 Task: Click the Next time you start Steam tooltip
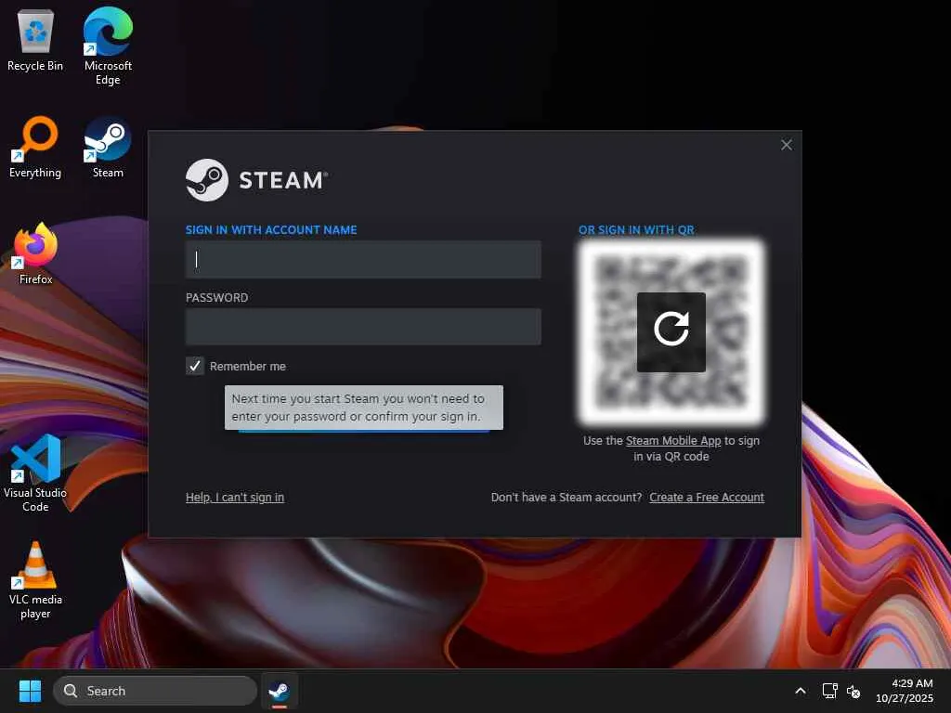click(x=364, y=408)
